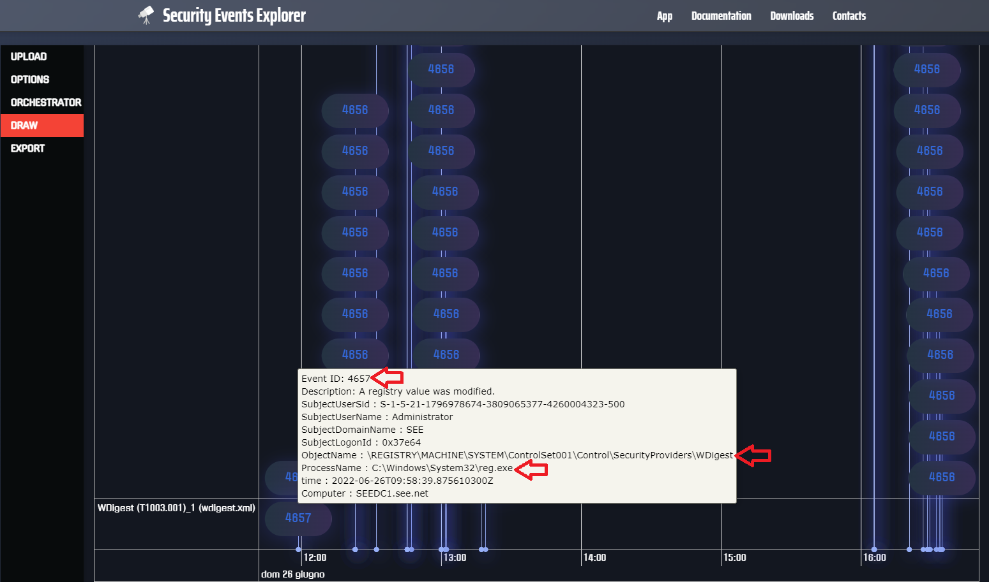
Task: Select the highlighted DRAW sidebar item
Action: pos(42,126)
